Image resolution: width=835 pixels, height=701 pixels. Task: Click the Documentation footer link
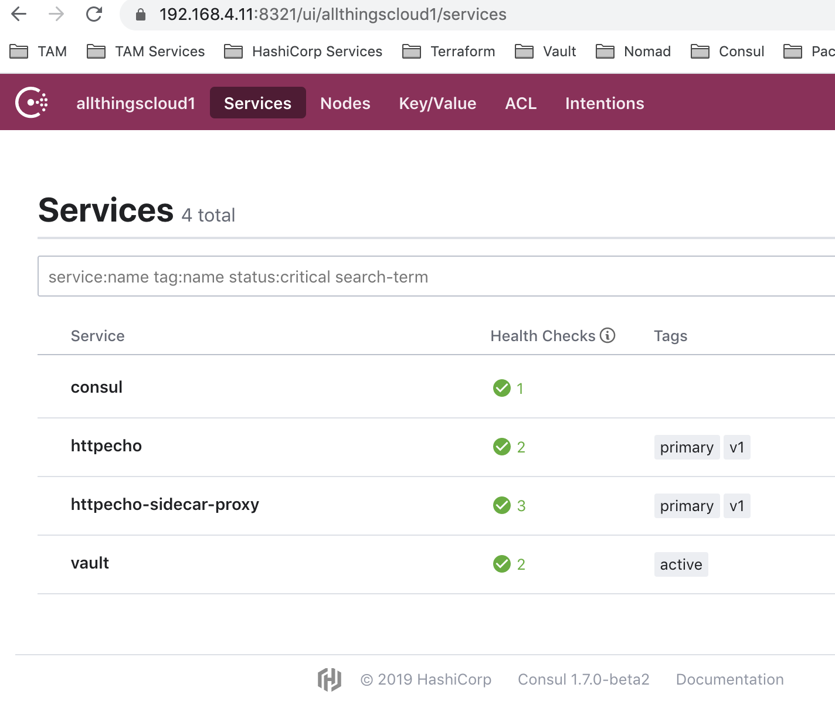click(x=729, y=679)
